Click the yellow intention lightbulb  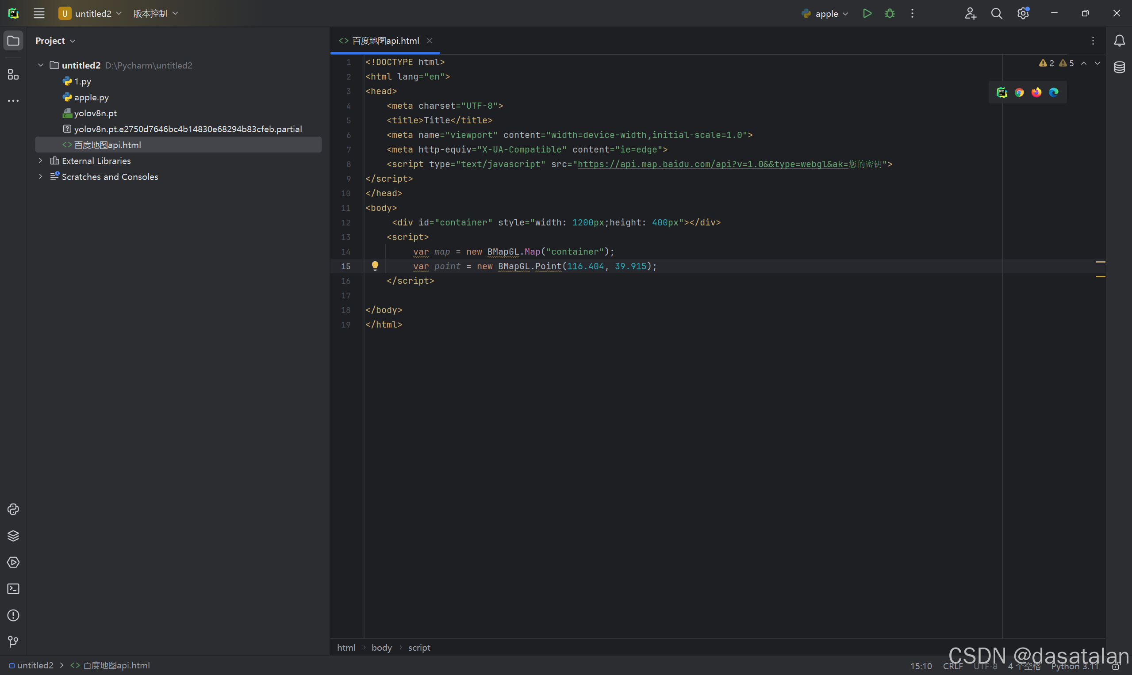375,266
